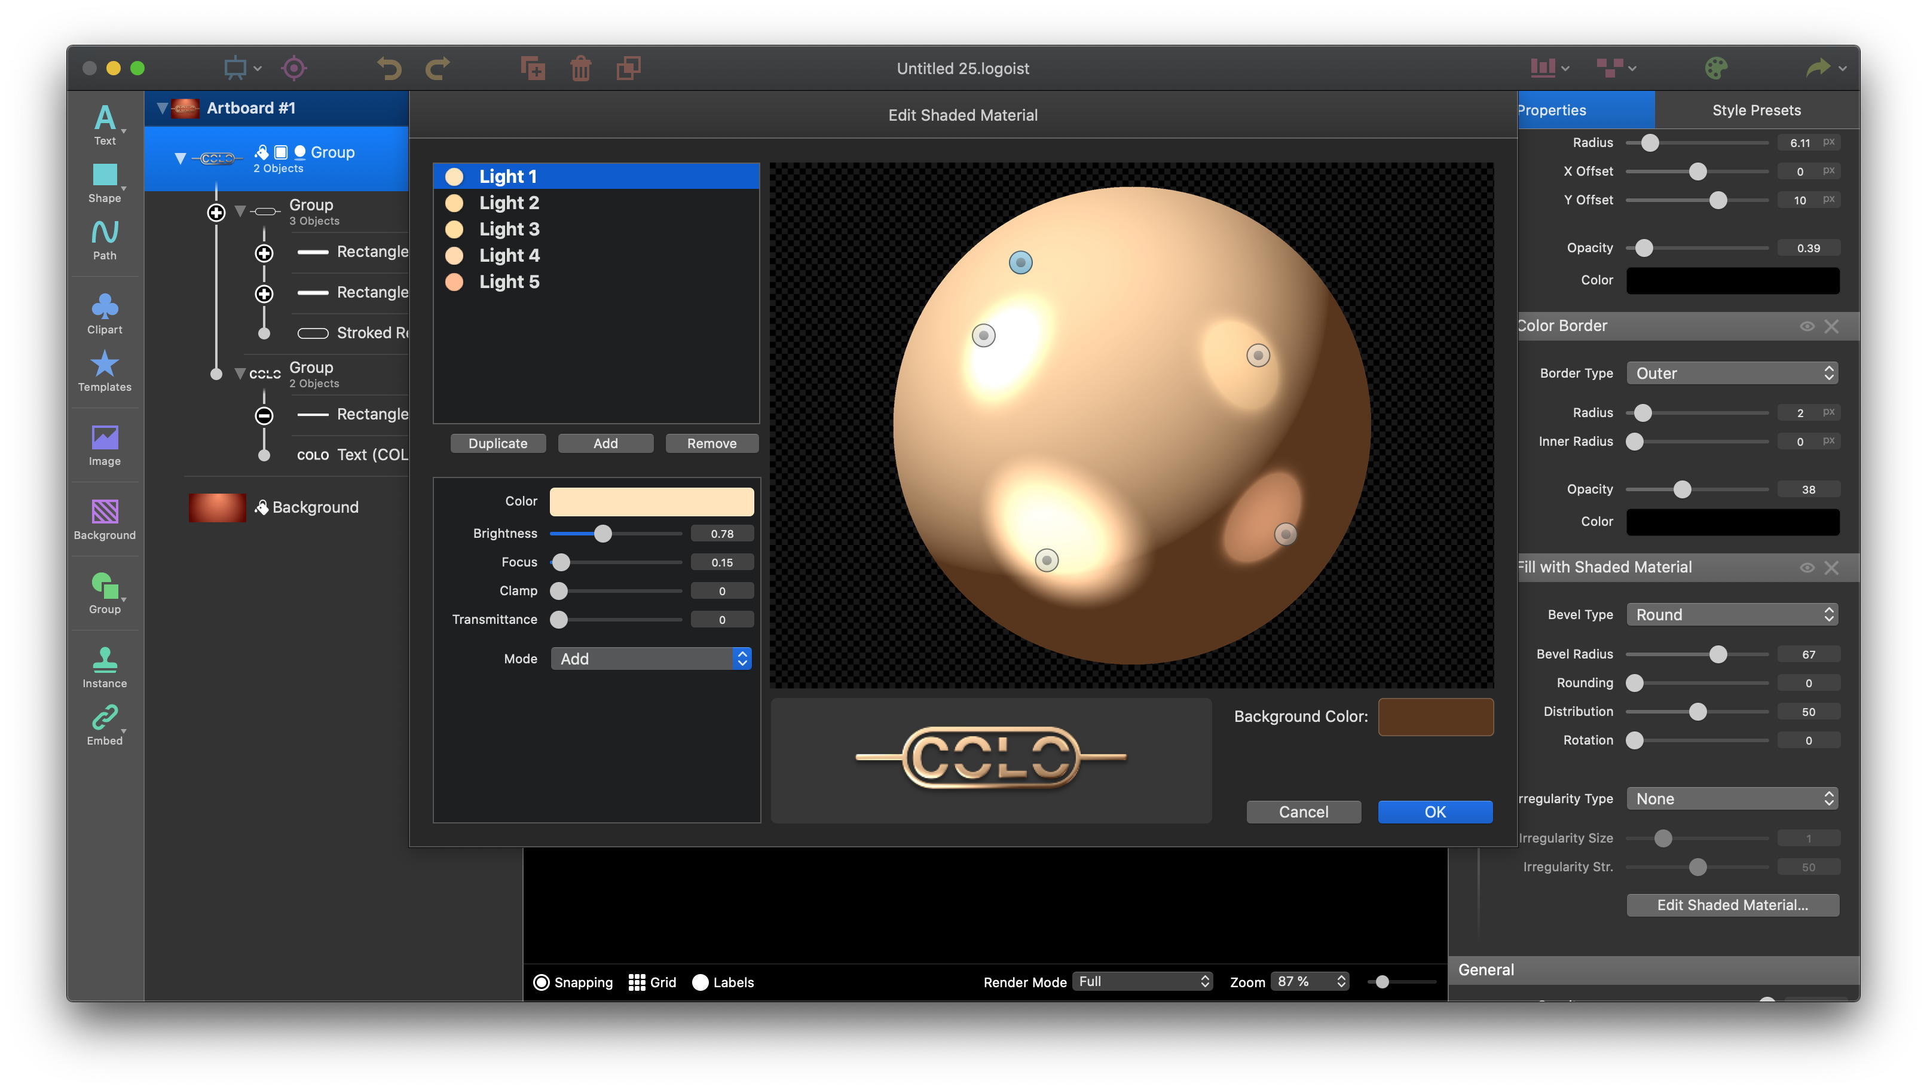Viewport: 1927px width, 1090px height.
Task: Select Light 2 in the list
Action: [596, 203]
